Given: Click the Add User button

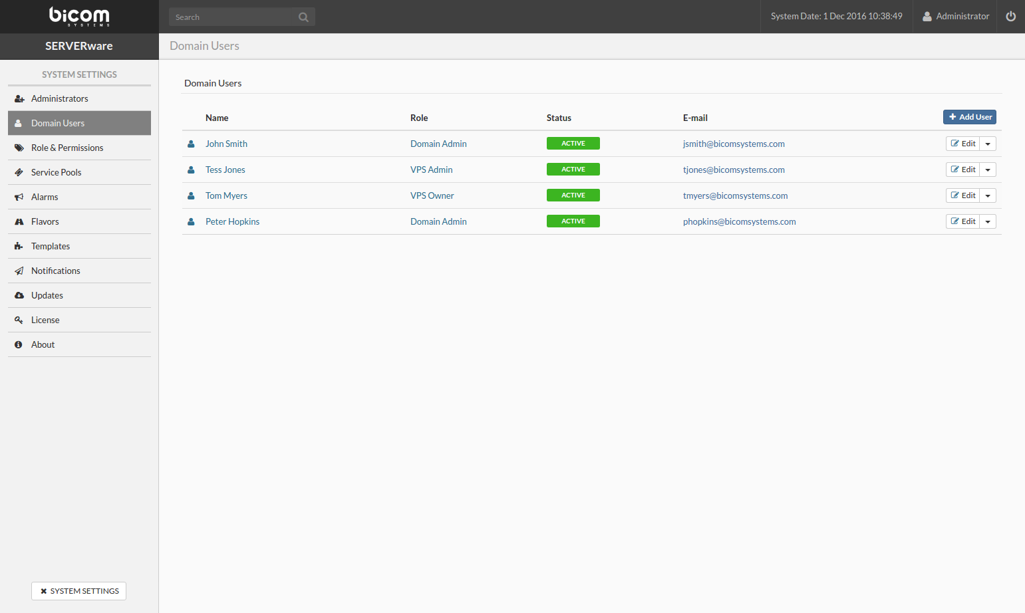Looking at the screenshot, I should [x=970, y=117].
